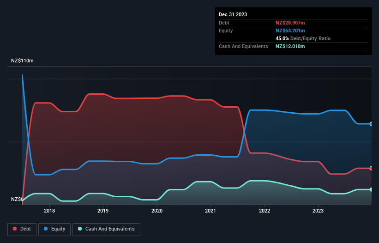The height and width of the screenshot is (243, 379).
Task: Click the red Debt legend dot
Action: pos(15,229)
